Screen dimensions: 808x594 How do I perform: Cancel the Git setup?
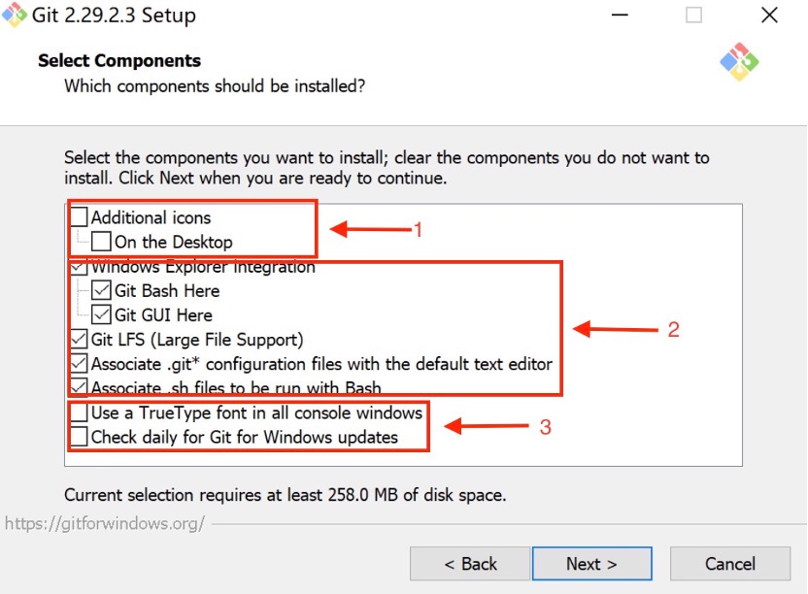[x=730, y=564]
